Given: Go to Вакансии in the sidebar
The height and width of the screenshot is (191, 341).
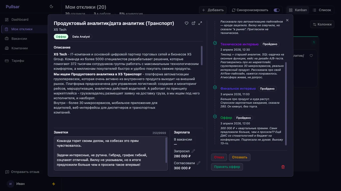Looking at the screenshot, I should (x=19, y=39).
